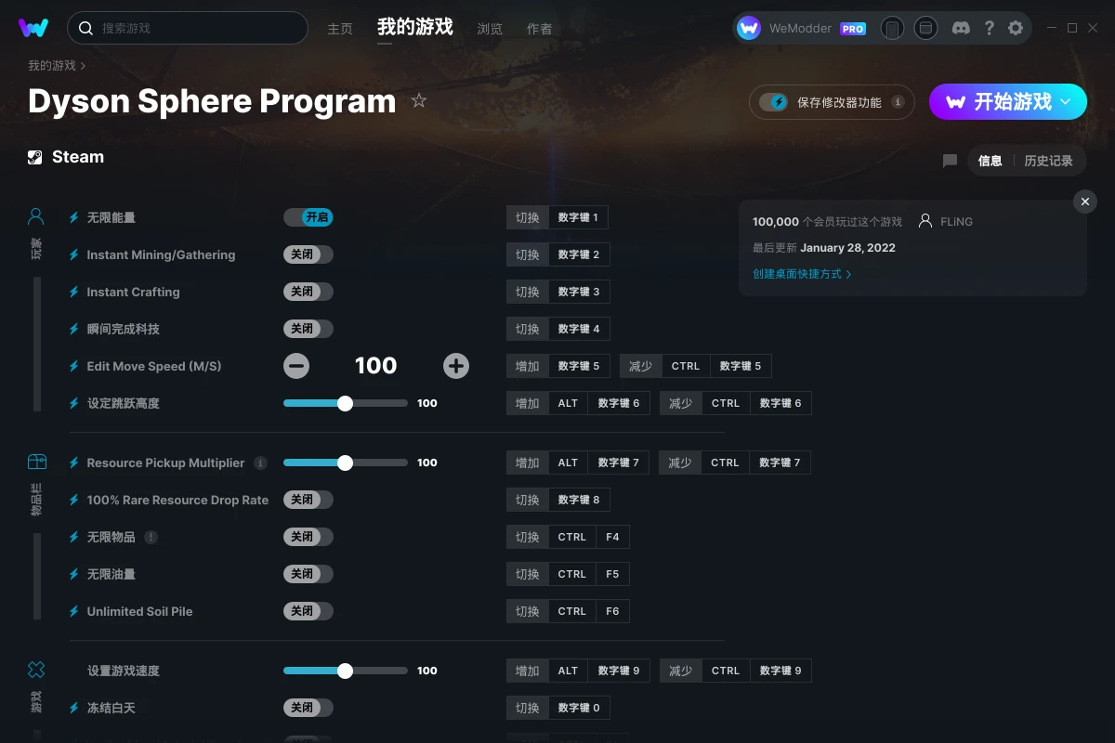Open the library box icon in header
The height and width of the screenshot is (743, 1115).
click(x=925, y=28)
